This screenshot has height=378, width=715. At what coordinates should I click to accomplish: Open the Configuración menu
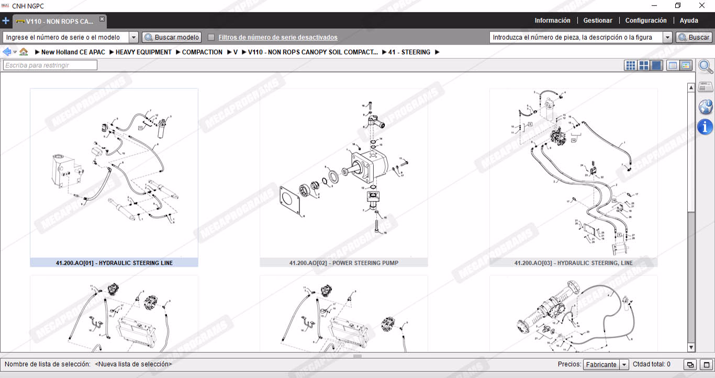[646, 20]
